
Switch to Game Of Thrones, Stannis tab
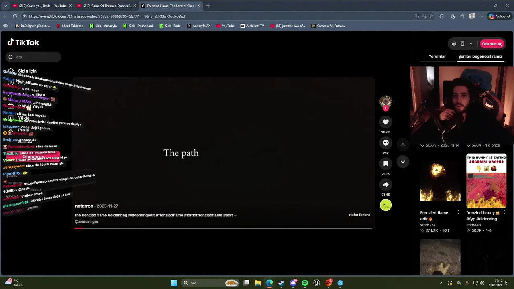point(106,6)
